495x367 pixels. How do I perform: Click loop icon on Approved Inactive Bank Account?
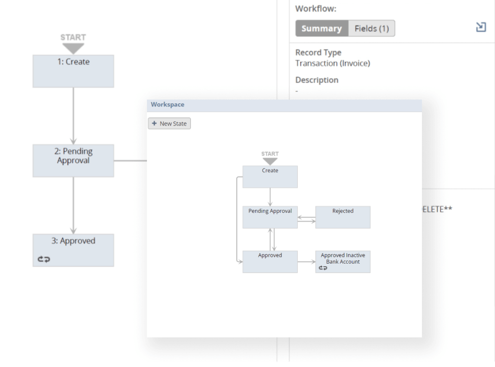323,268
